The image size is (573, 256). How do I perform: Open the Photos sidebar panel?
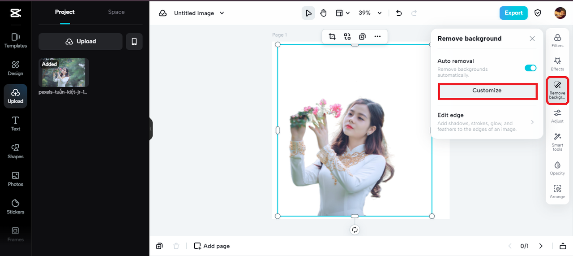(x=16, y=179)
